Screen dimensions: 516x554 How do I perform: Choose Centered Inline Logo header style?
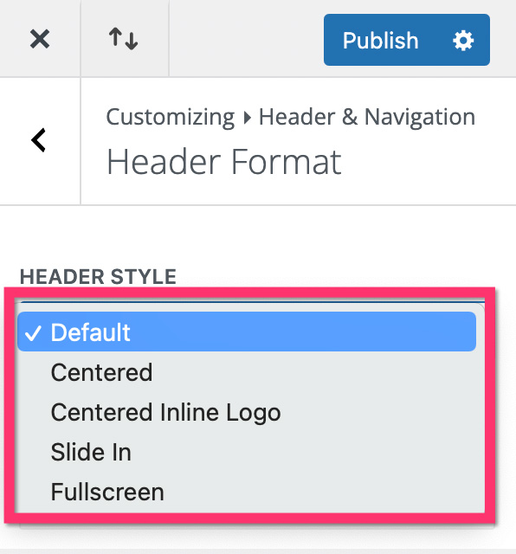click(x=165, y=413)
